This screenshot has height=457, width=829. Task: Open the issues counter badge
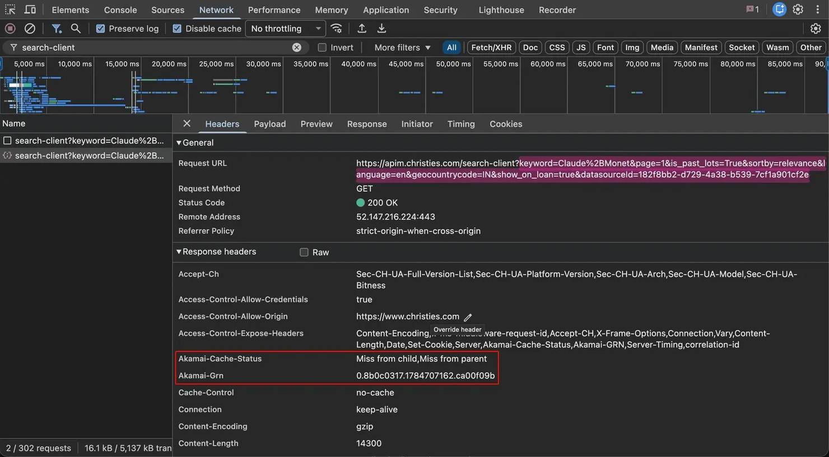coord(753,10)
